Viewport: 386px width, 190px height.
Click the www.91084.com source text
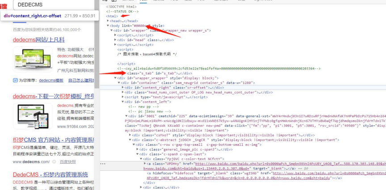(x=72, y=127)
